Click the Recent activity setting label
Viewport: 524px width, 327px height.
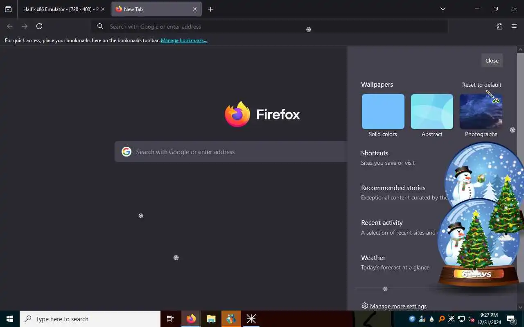pos(382,222)
